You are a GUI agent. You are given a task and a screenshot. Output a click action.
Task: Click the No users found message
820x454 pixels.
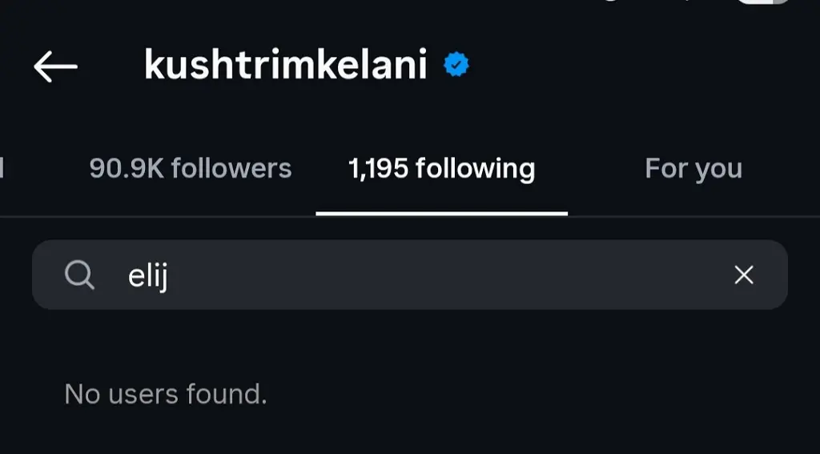coord(166,394)
